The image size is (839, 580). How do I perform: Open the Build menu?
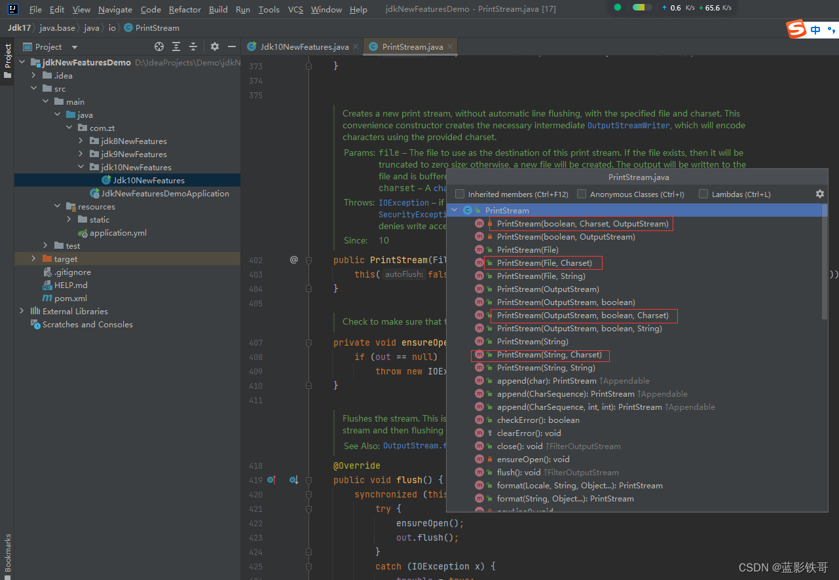pyautogui.click(x=218, y=9)
